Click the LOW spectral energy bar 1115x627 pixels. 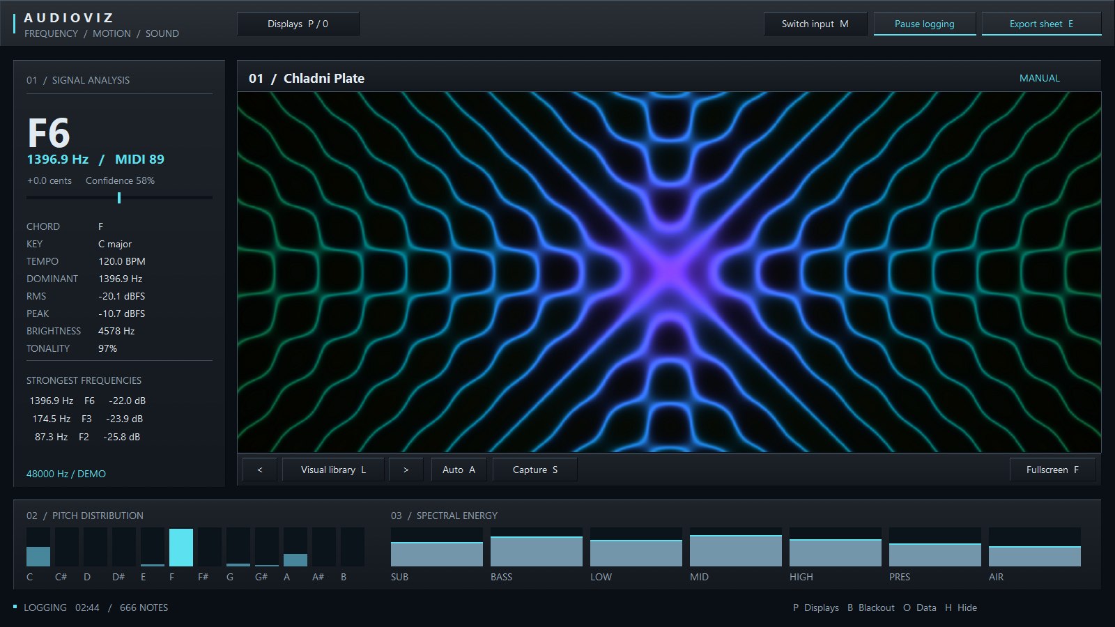pyautogui.click(x=636, y=547)
